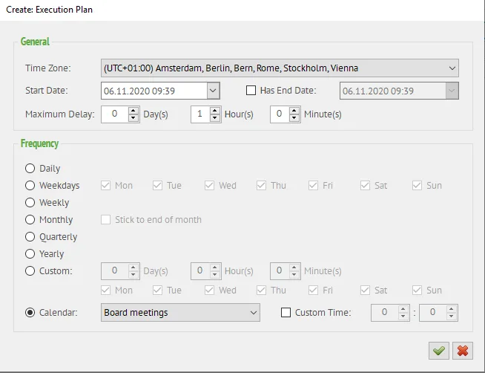Viewport: 485px width, 373px height.
Task: Toggle Wed checkbox in the Custom section
Action: tap(209, 290)
